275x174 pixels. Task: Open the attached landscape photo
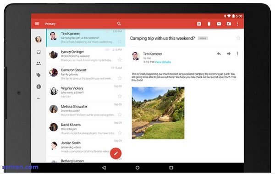[x=158, y=113]
